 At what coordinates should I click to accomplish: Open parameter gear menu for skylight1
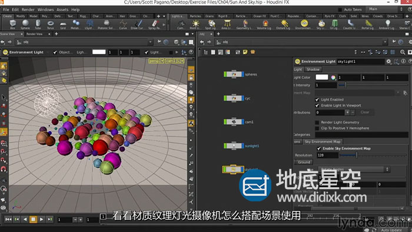click(x=388, y=61)
